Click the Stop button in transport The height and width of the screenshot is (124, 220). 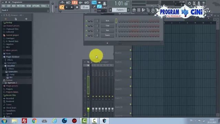pyautogui.click(x=72, y=7)
